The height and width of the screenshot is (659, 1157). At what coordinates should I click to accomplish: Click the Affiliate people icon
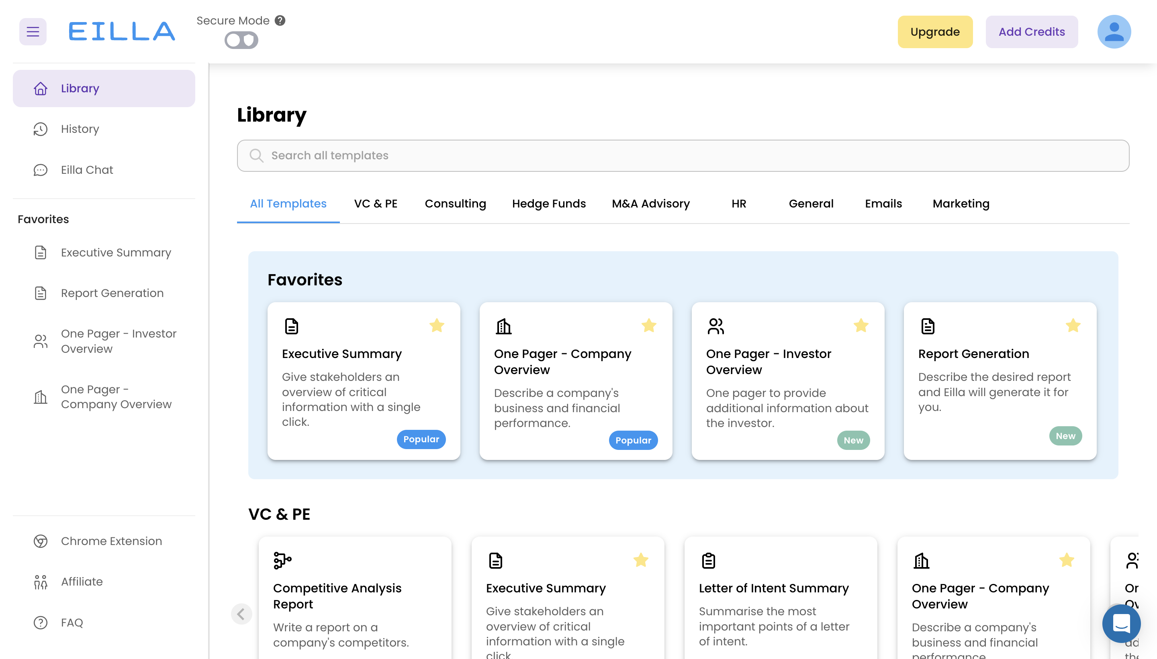click(40, 582)
